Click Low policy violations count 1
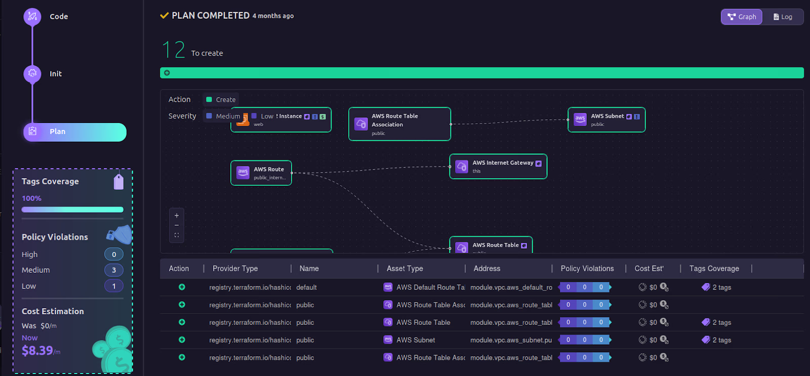810x376 pixels. point(114,286)
